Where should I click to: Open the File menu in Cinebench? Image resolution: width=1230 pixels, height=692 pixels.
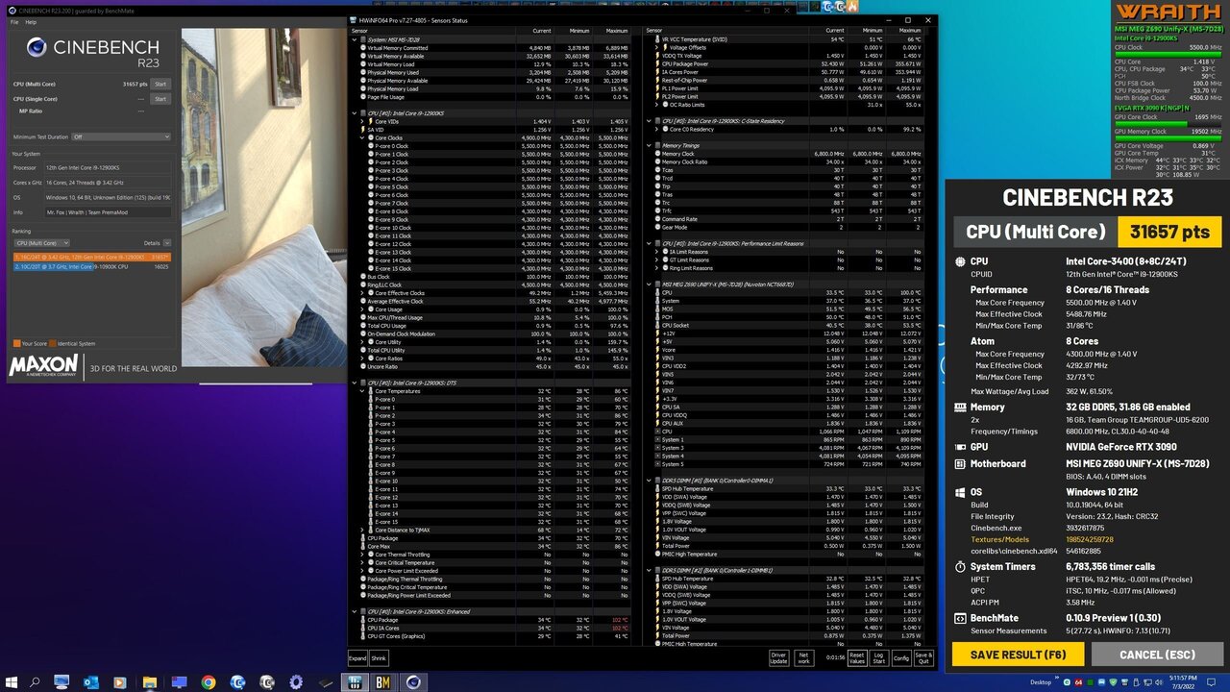click(16, 21)
